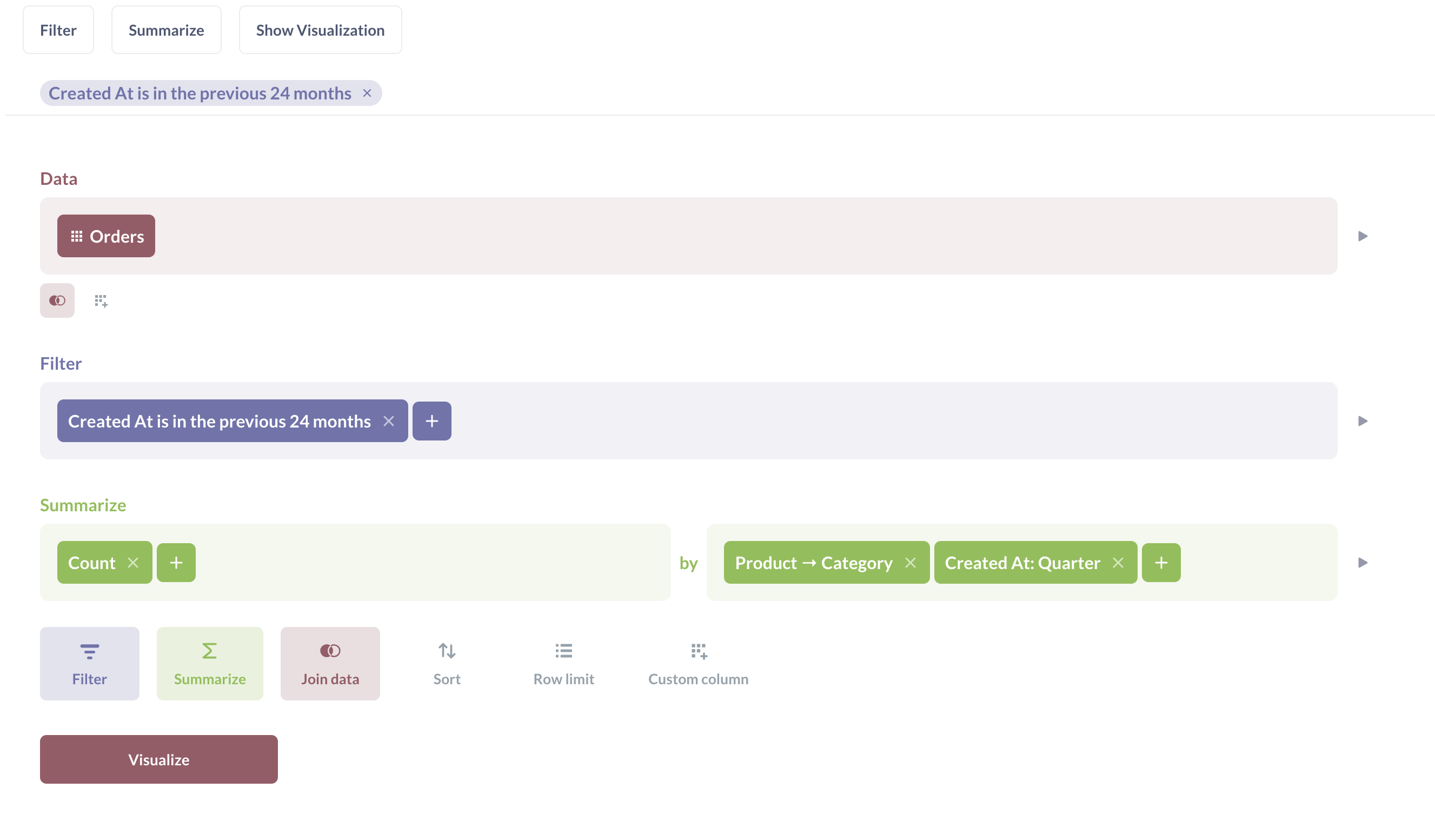The image size is (1435, 828).
Task: Expand the Summarize section arrow
Action: (1363, 562)
